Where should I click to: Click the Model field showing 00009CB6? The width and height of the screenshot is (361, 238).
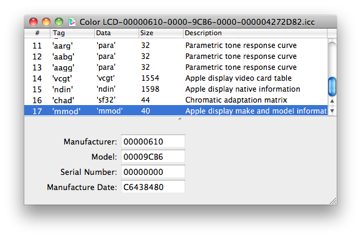coord(153,157)
